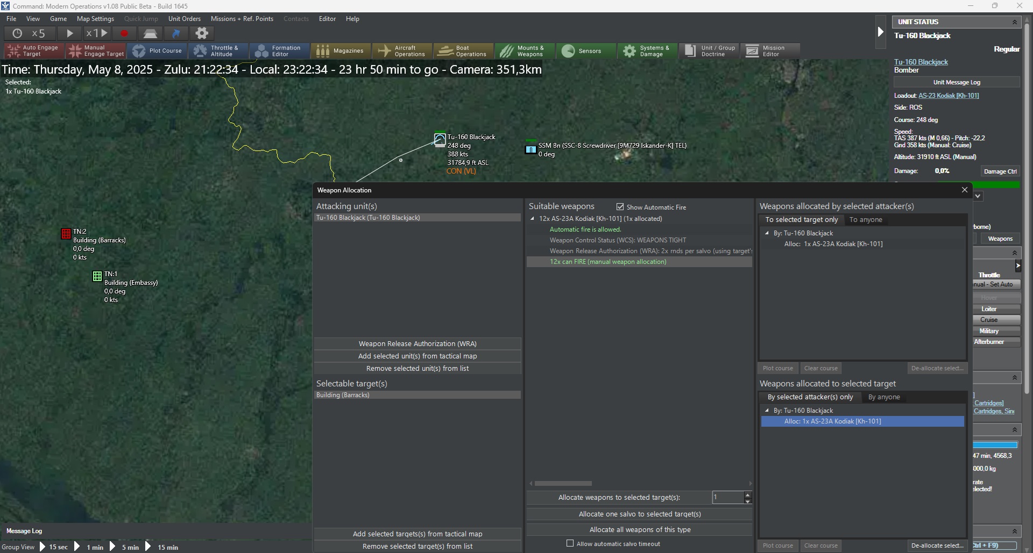Collapse the Unit Status panel chevron

point(1015,22)
